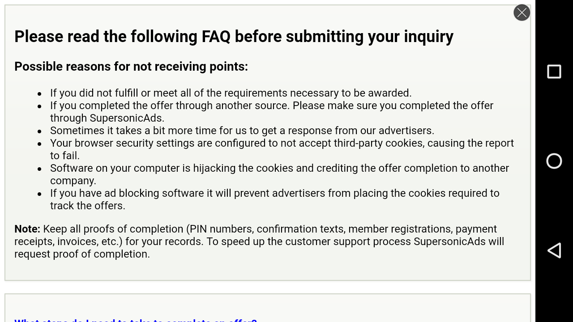The image size is (573, 322).
Task: Click the 'browser security settings' bullet text
Action: coord(282,143)
